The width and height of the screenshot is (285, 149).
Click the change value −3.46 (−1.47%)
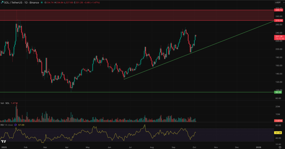92,3
